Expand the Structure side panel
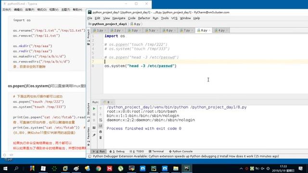The width and height of the screenshot is (308, 173). point(89,112)
